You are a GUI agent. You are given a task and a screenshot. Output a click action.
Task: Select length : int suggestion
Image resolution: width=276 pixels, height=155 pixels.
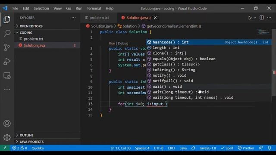(x=209, y=48)
